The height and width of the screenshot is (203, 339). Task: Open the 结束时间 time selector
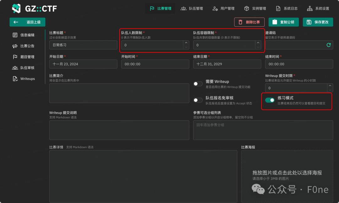pyautogui.click(x=299, y=64)
